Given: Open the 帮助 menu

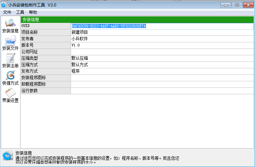Looking at the screenshot, I should tap(33, 12).
